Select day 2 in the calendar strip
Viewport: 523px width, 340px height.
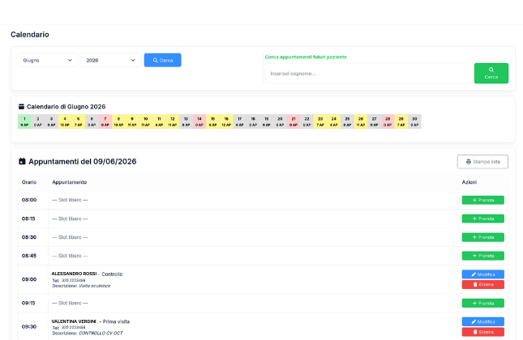tap(37, 121)
